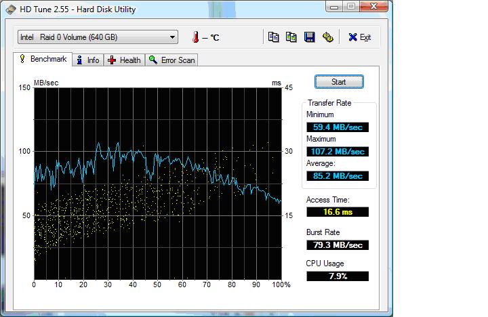This screenshot has height=317, width=488.
Task: Click the temperature reading – °C
Action: pyautogui.click(x=211, y=38)
